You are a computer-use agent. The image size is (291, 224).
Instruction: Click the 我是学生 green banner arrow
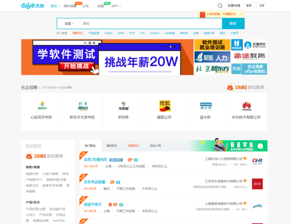(260, 146)
